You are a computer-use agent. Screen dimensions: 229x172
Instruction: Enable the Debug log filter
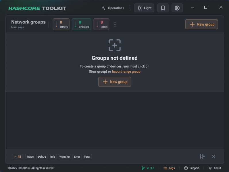(x=42, y=157)
